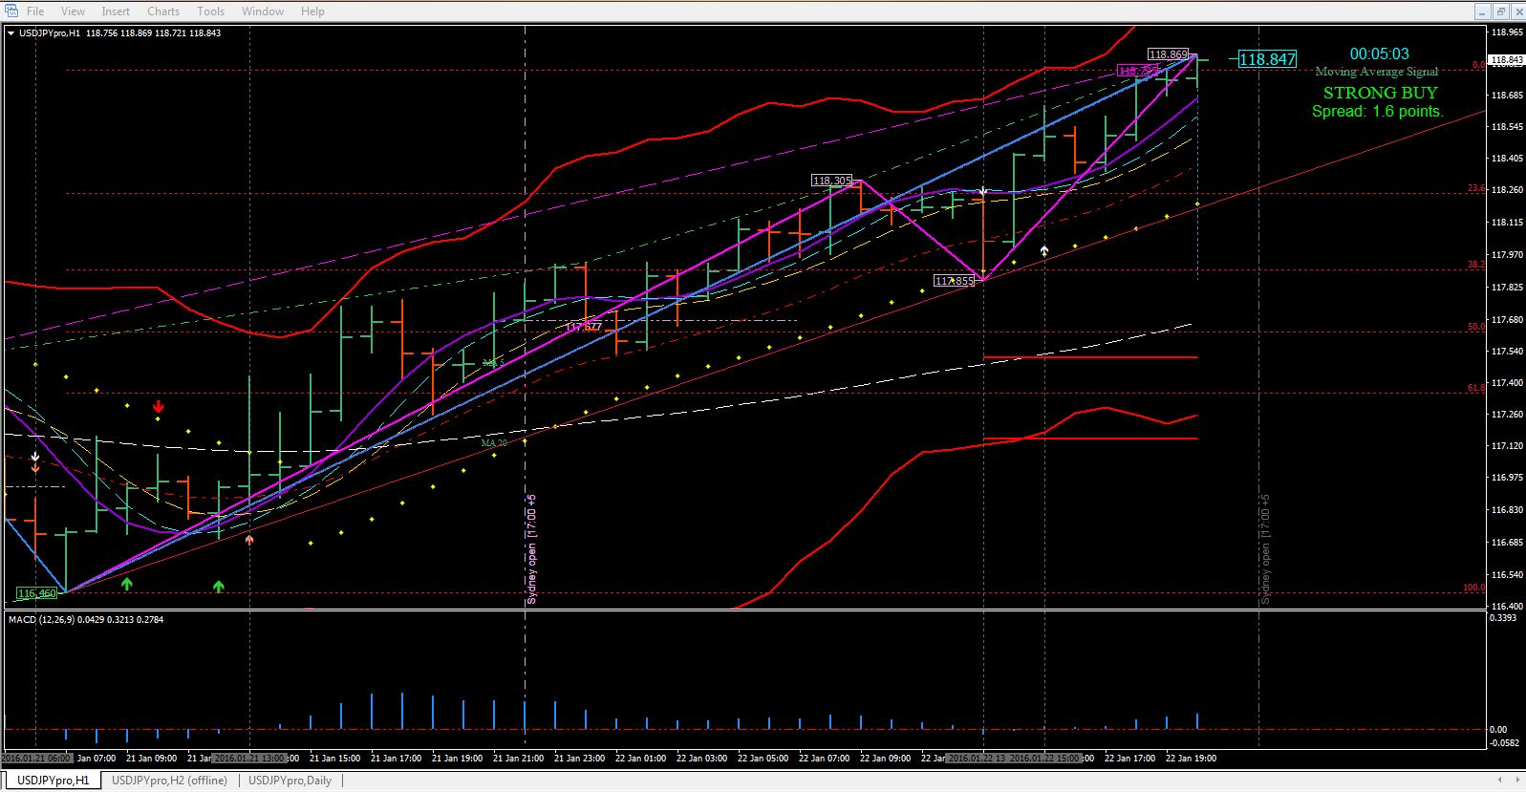Switch to USDJPYpro,Daily chart tab
1526x792 pixels.
coord(290,781)
